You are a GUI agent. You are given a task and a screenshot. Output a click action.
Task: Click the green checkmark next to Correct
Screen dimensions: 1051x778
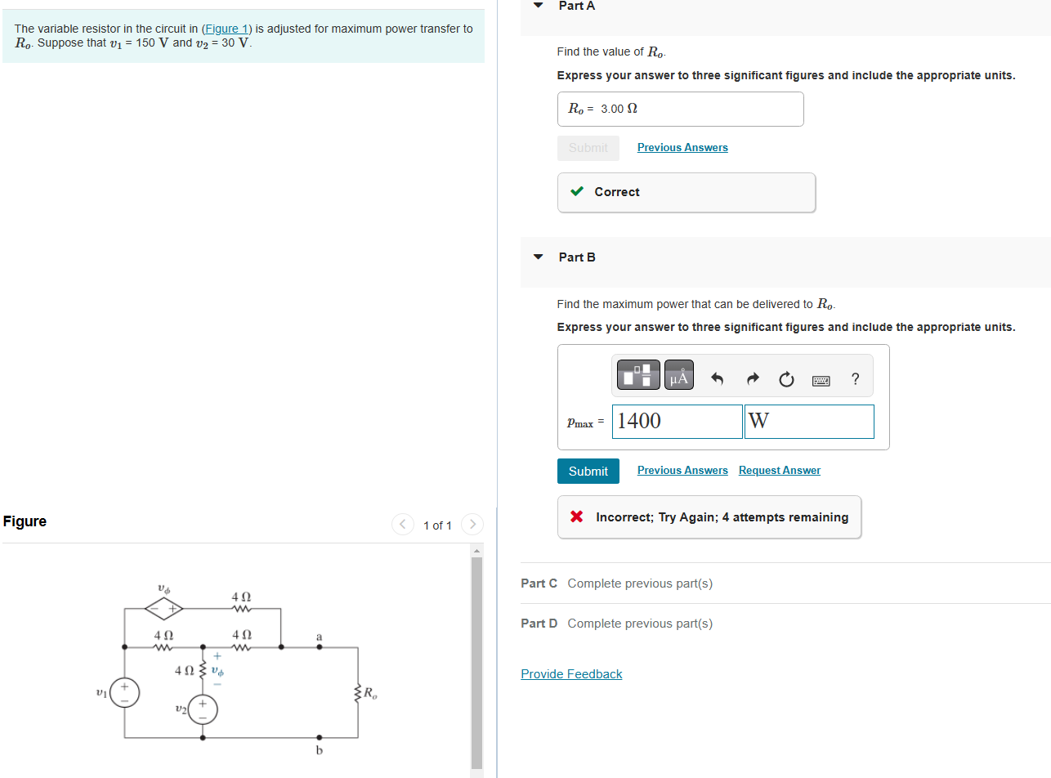576,191
